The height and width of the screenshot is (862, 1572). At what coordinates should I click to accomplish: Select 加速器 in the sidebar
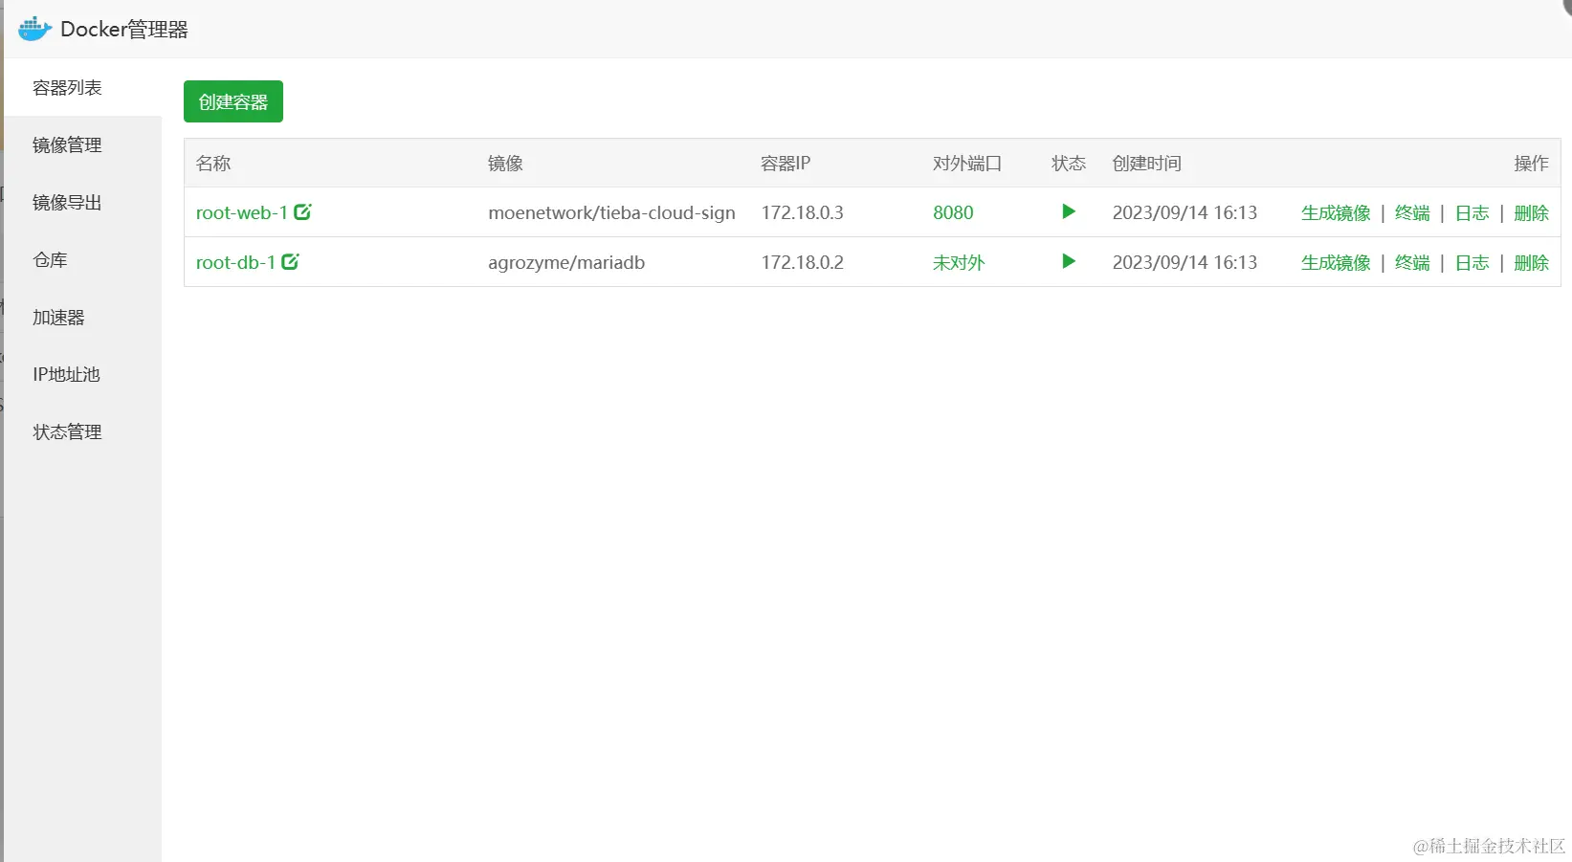pos(83,318)
